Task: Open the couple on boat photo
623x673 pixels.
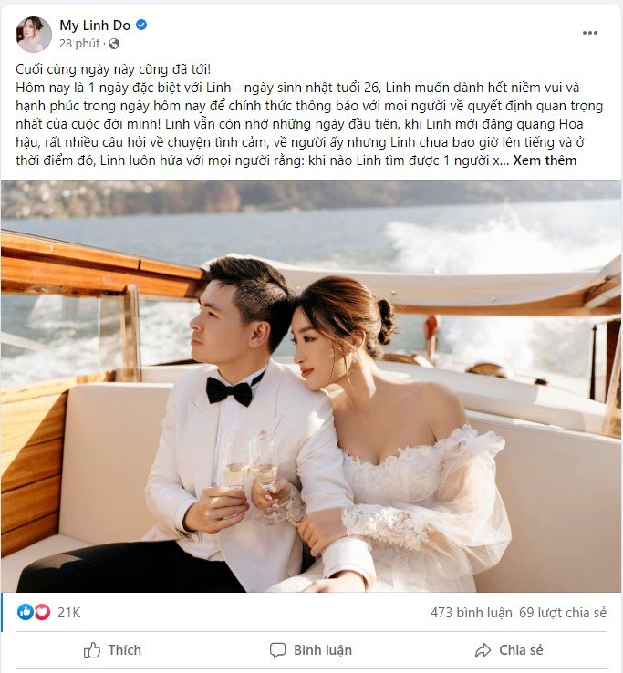Action: pos(311,387)
